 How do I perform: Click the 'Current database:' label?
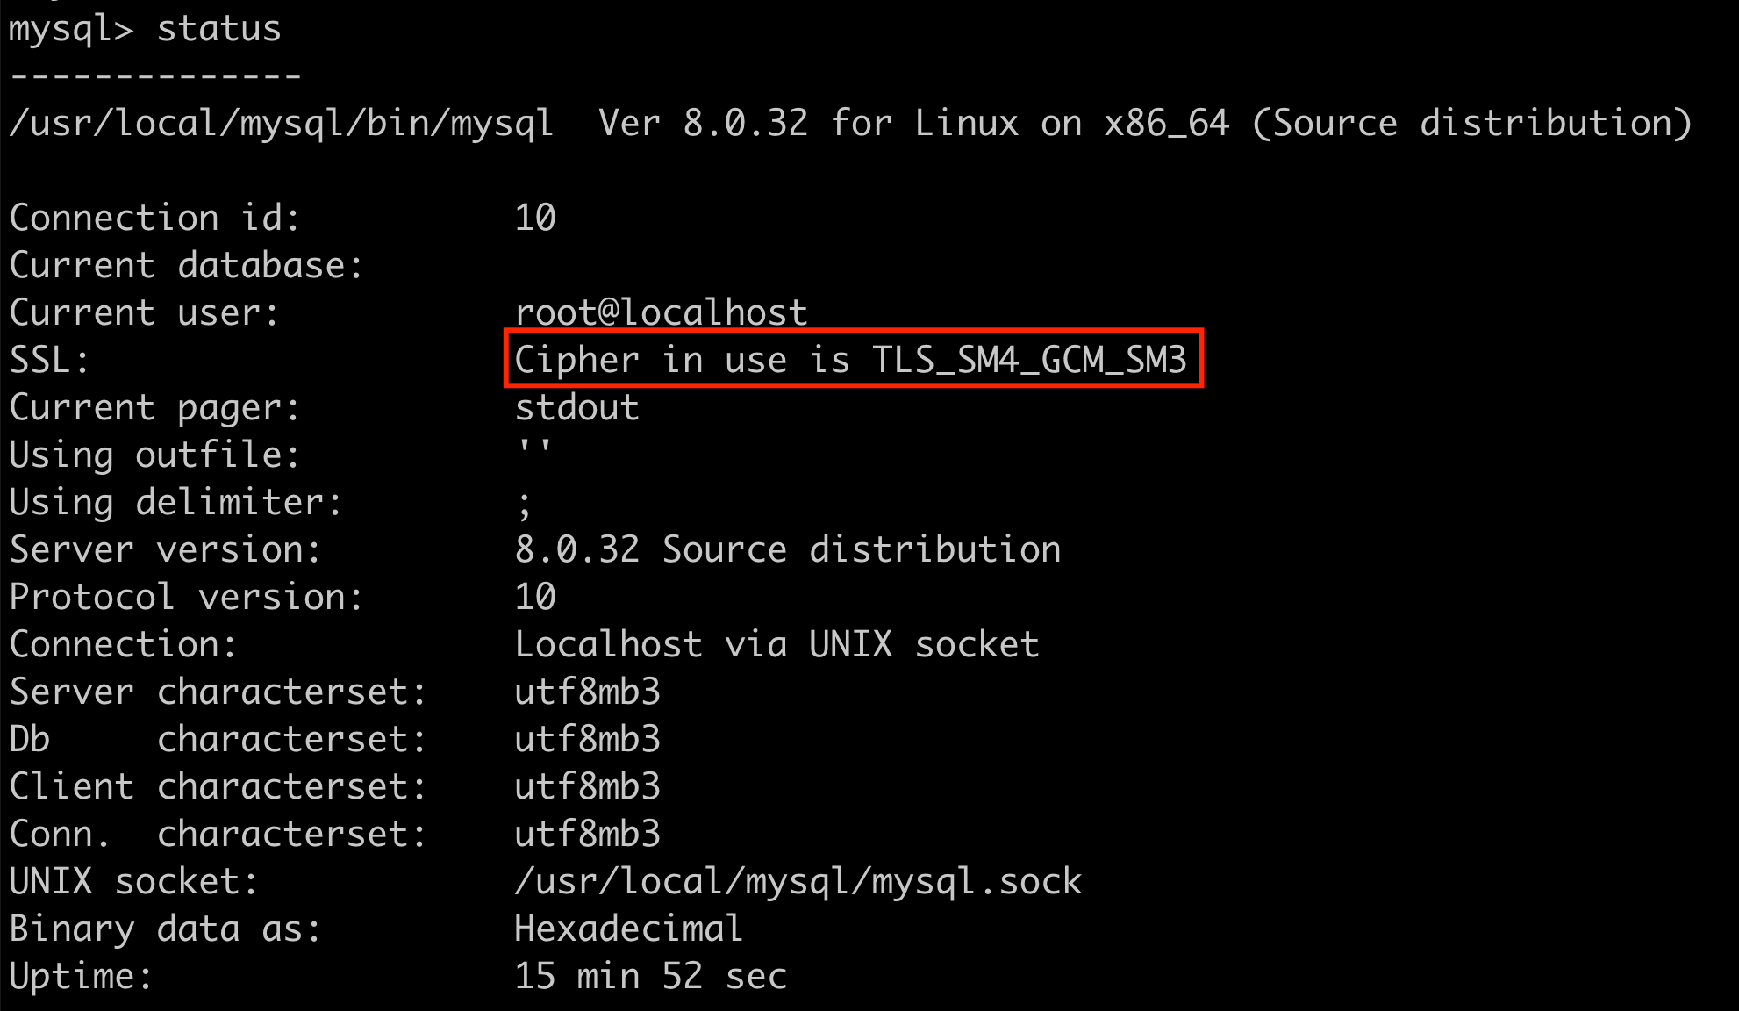tap(186, 265)
